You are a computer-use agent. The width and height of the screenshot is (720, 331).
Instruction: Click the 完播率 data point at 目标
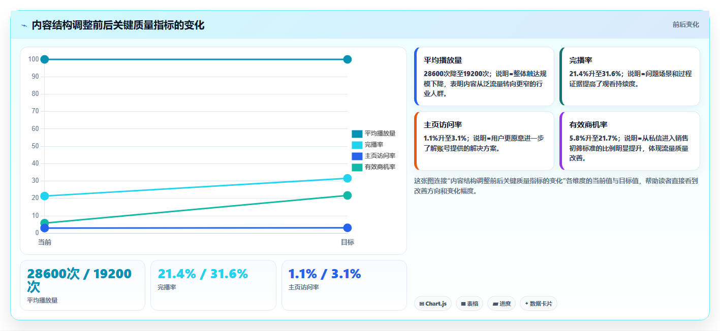(348, 178)
